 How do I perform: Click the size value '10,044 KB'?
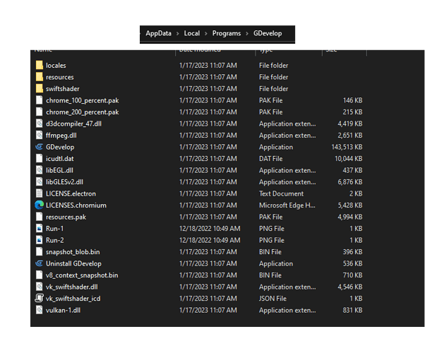coord(349,159)
